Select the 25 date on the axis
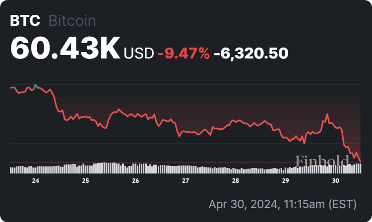This screenshot has height=222, width=372. (86, 181)
